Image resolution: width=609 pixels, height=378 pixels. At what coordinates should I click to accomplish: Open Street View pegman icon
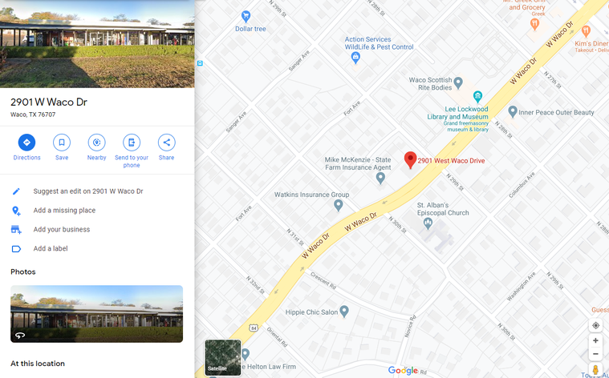tap(595, 369)
